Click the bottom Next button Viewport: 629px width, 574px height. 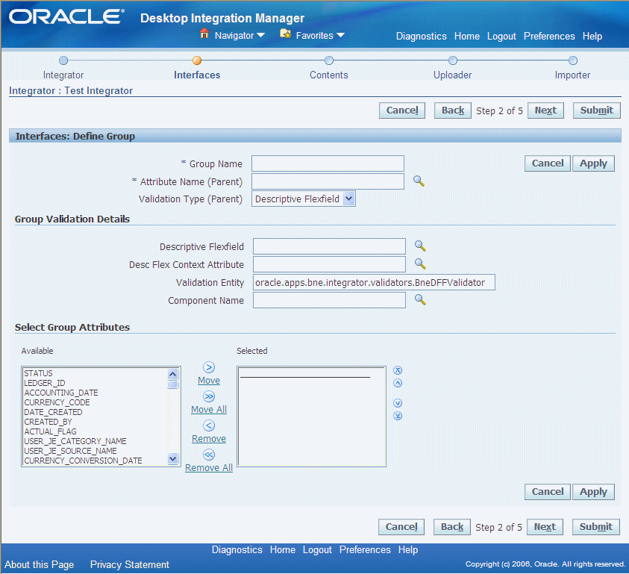[545, 527]
